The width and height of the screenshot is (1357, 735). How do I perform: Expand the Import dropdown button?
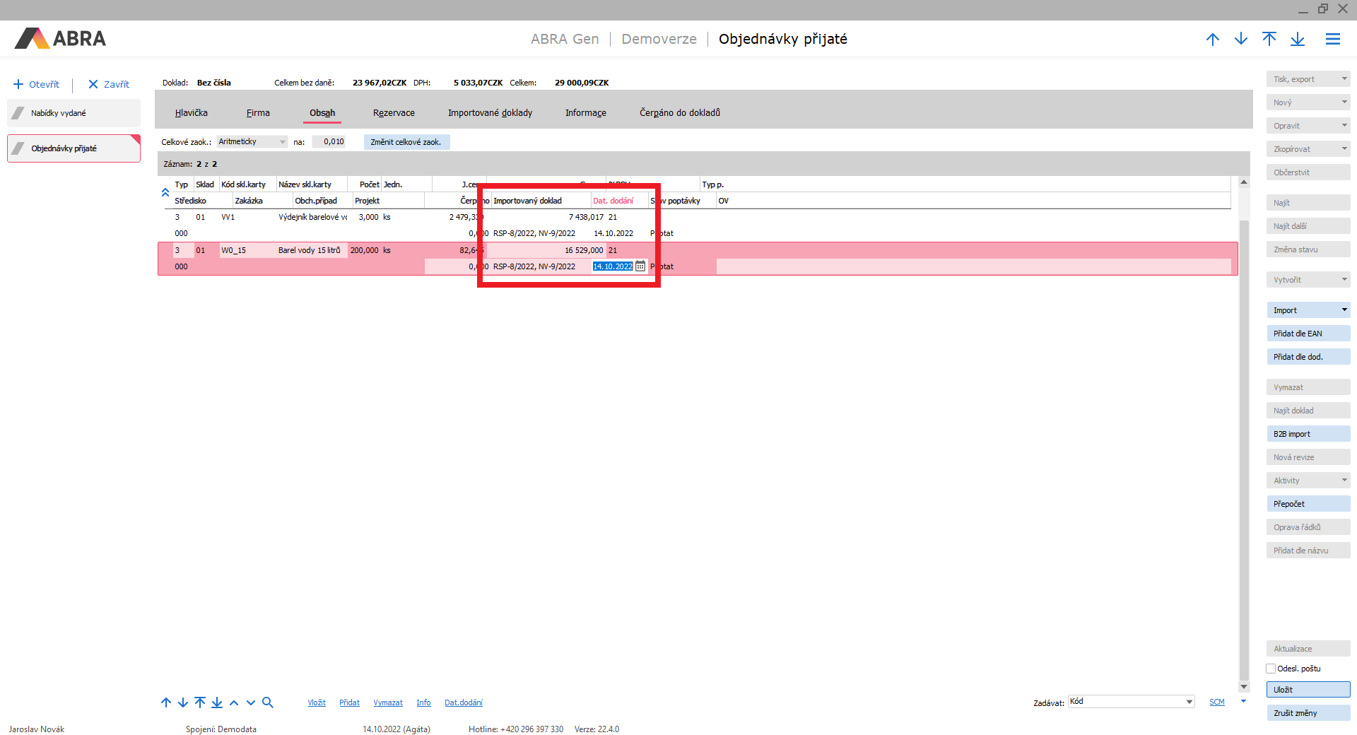click(x=1344, y=310)
